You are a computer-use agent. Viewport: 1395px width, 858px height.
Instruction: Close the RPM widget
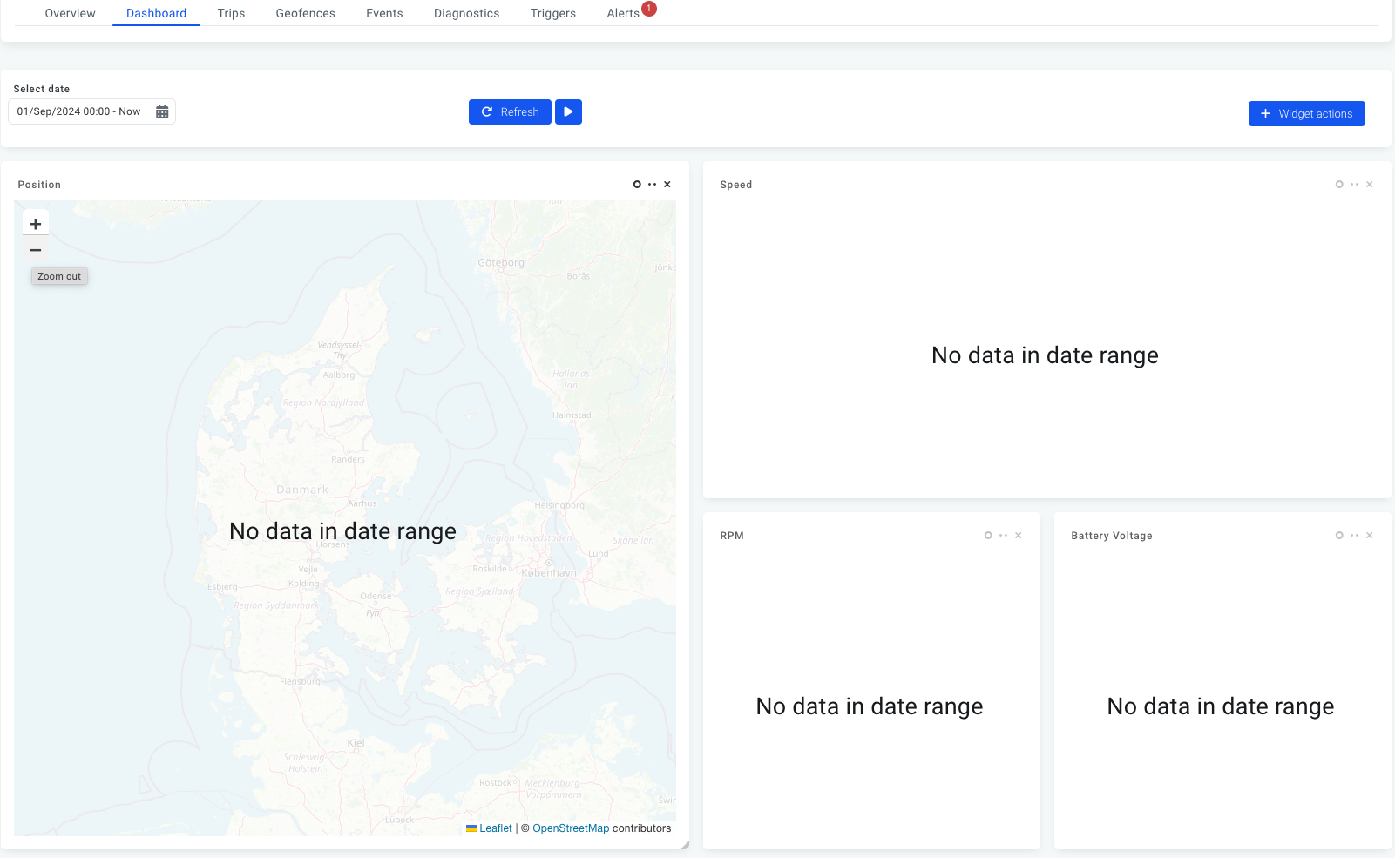click(1019, 535)
